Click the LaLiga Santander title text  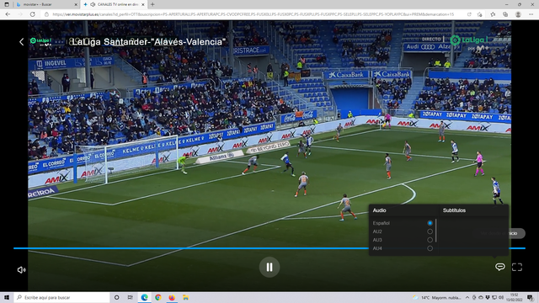coord(148,42)
